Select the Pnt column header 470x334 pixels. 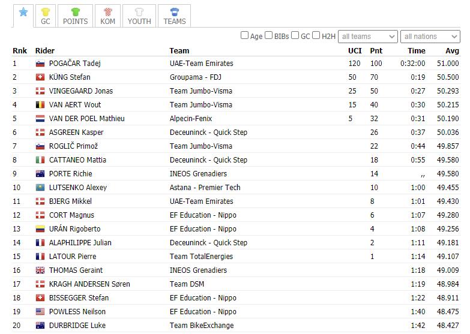376,50
